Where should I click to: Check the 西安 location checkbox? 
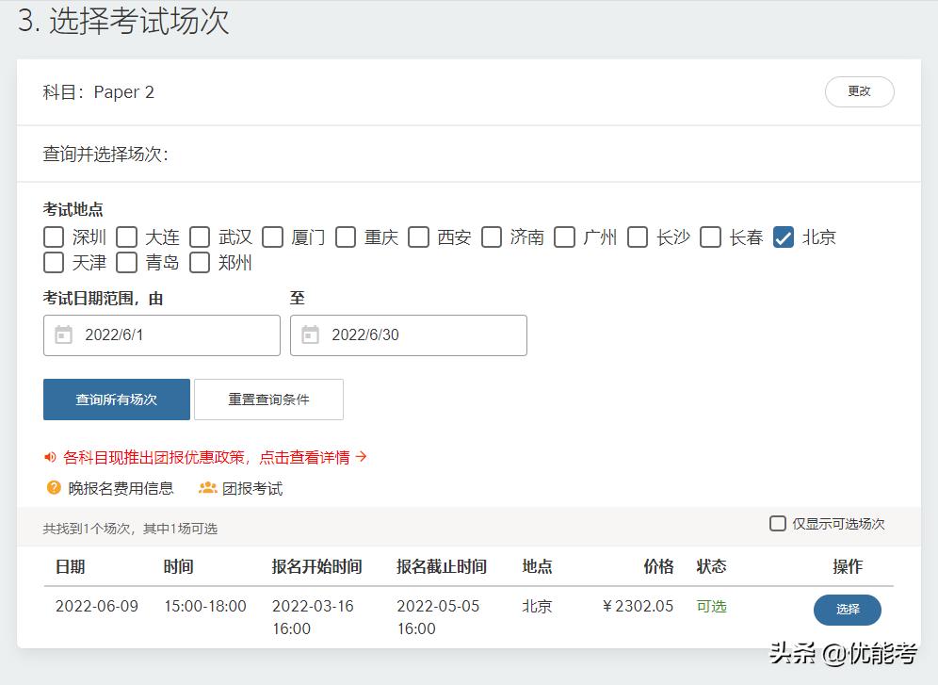tap(418, 236)
